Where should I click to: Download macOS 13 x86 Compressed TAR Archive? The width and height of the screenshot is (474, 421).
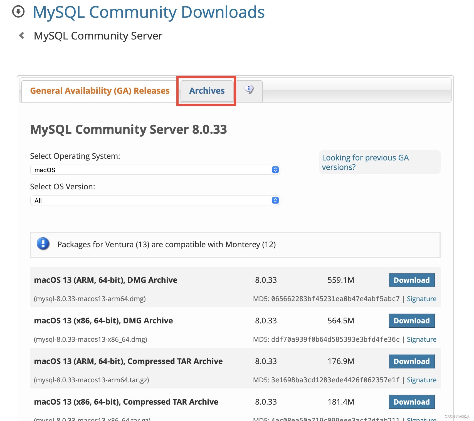tap(412, 402)
